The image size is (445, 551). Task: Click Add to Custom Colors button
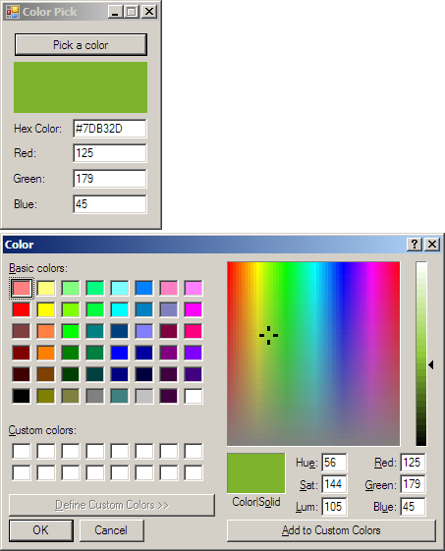(x=331, y=530)
